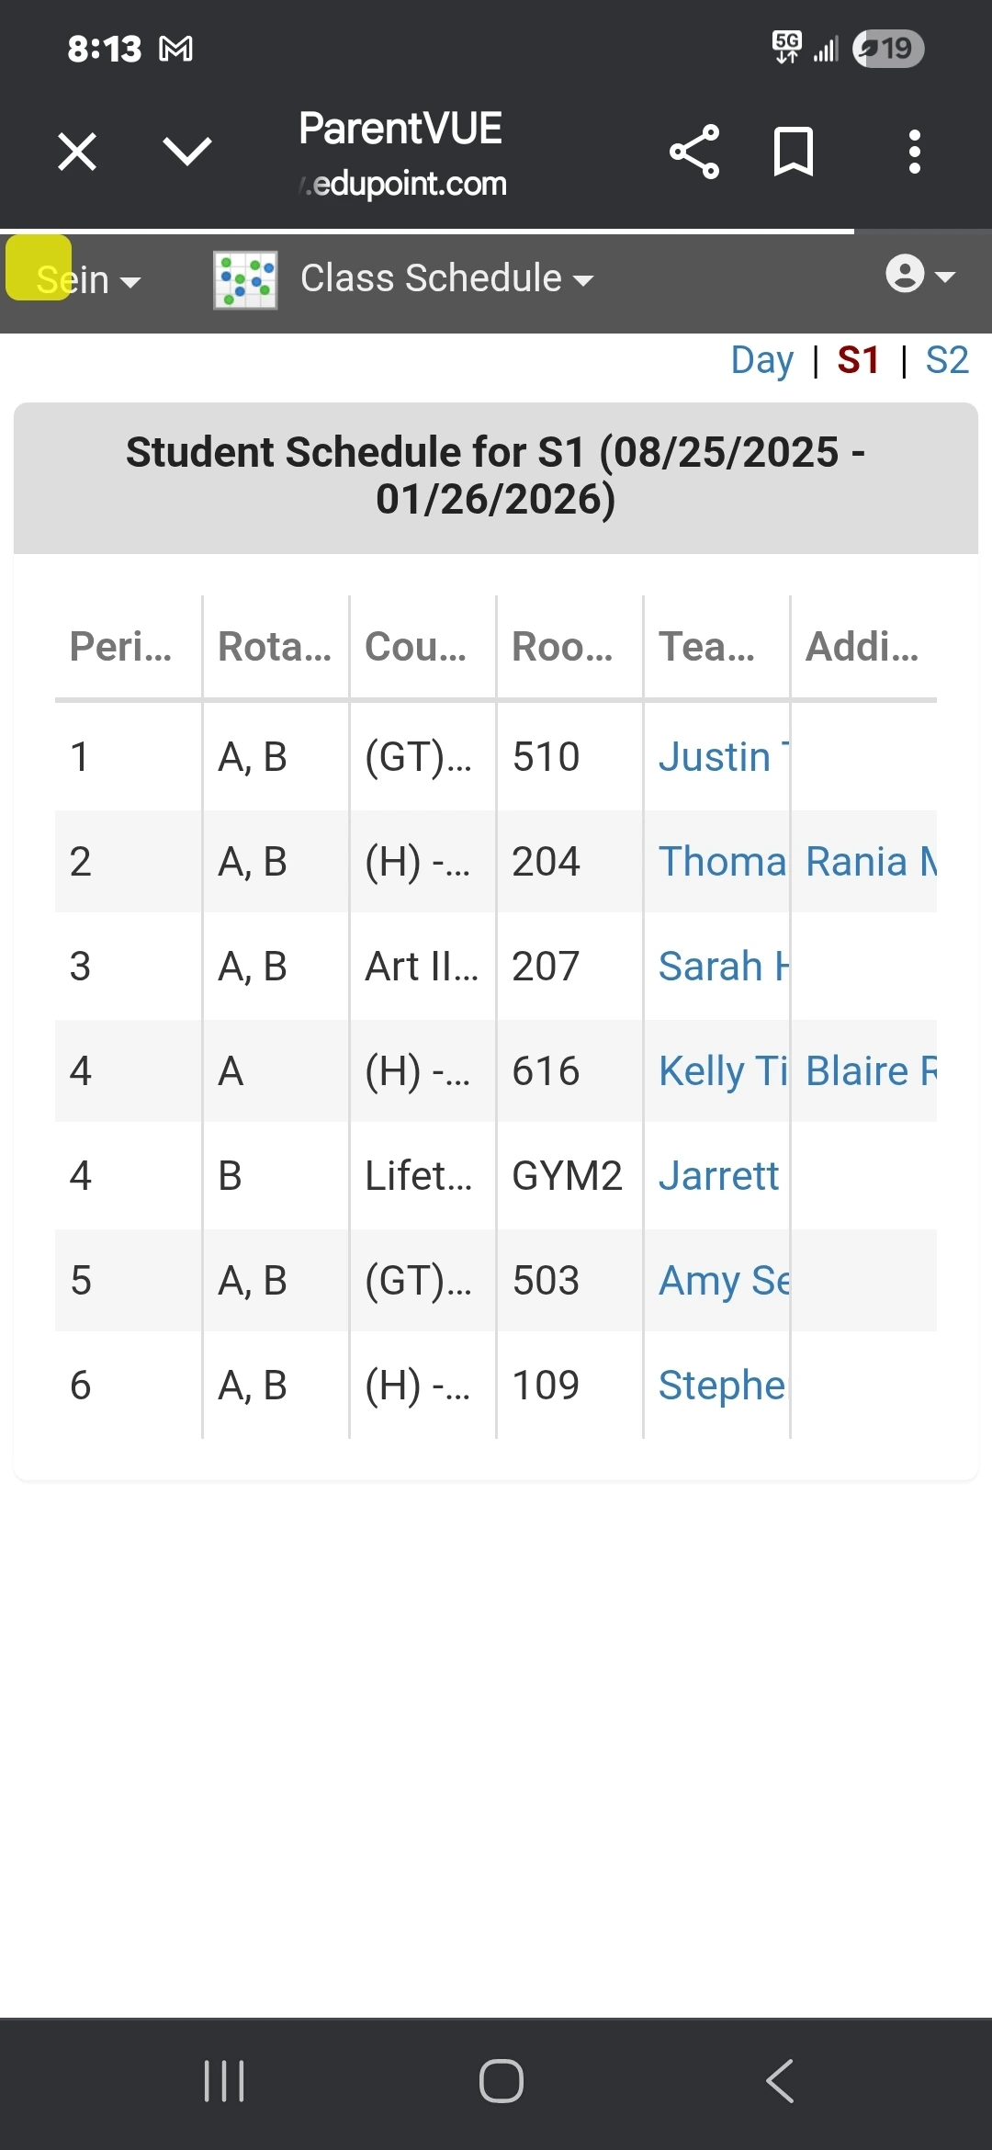The height and width of the screenshot is (2150, 992).
Task: Open Rania additional staff link
Action: click(x=871, y=862)
